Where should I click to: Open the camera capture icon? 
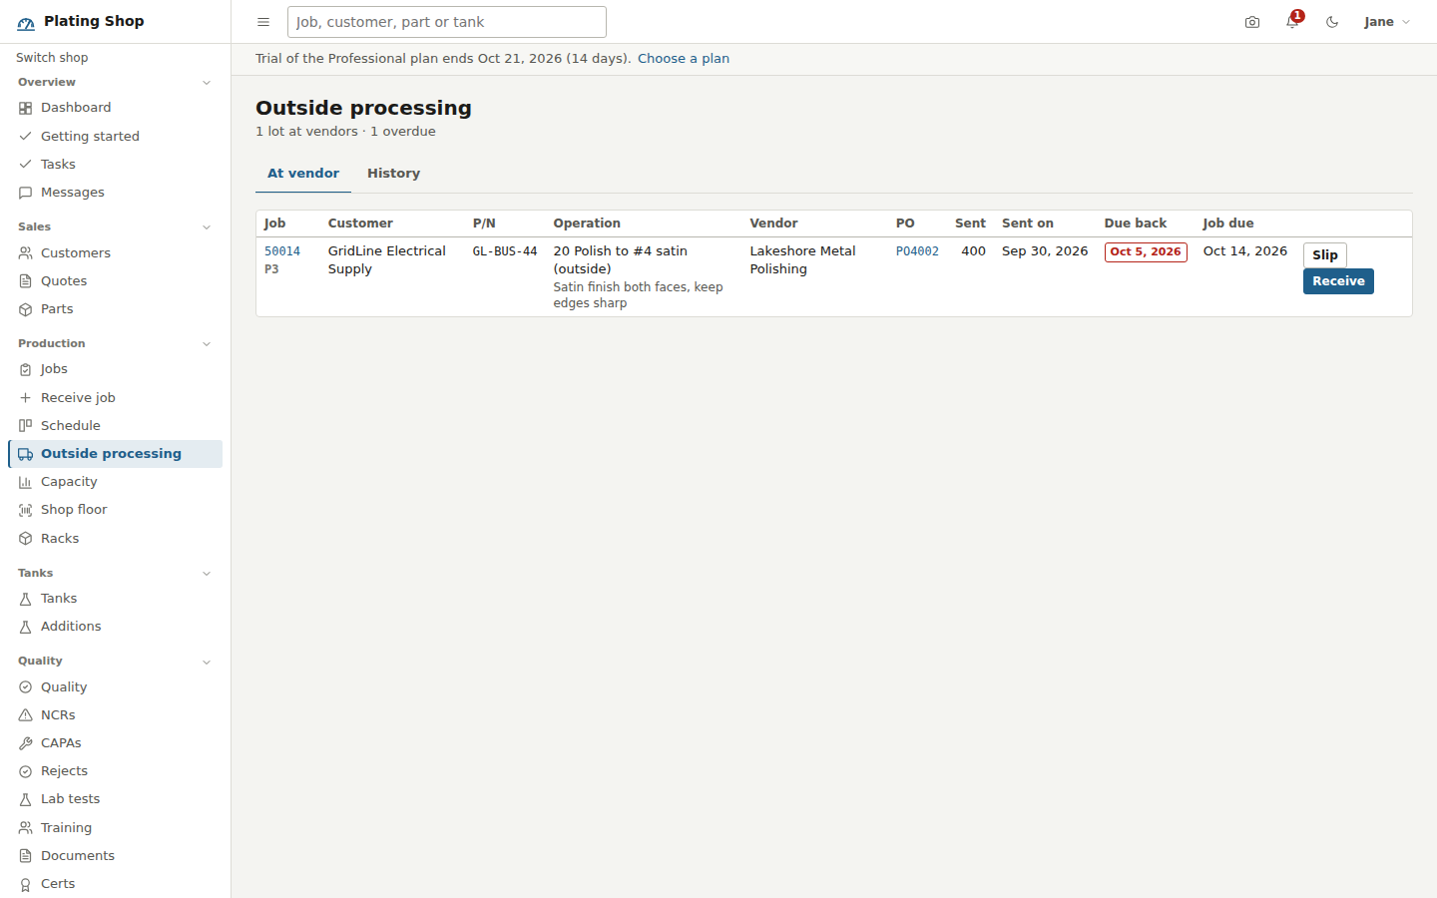coord(1252,22)
